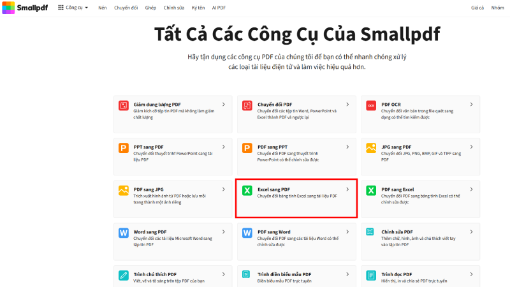
Task: Click description under Chỉnh sửa PDF
Action: tap(418, 242)
